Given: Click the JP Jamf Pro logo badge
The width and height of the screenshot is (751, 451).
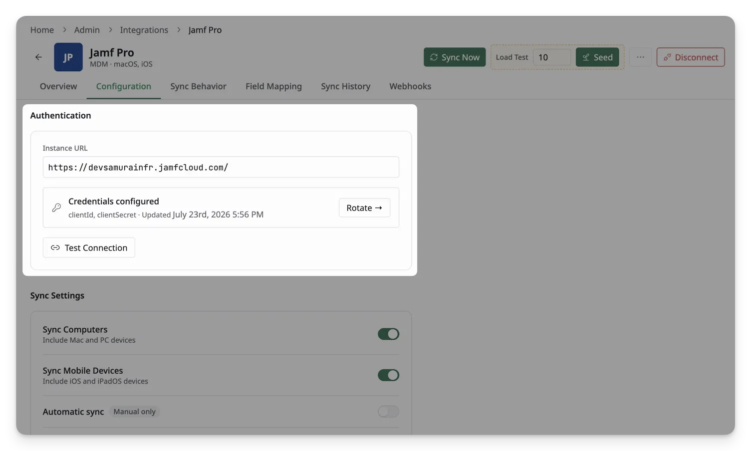Looking at the screenshot, I should (68, 57).
